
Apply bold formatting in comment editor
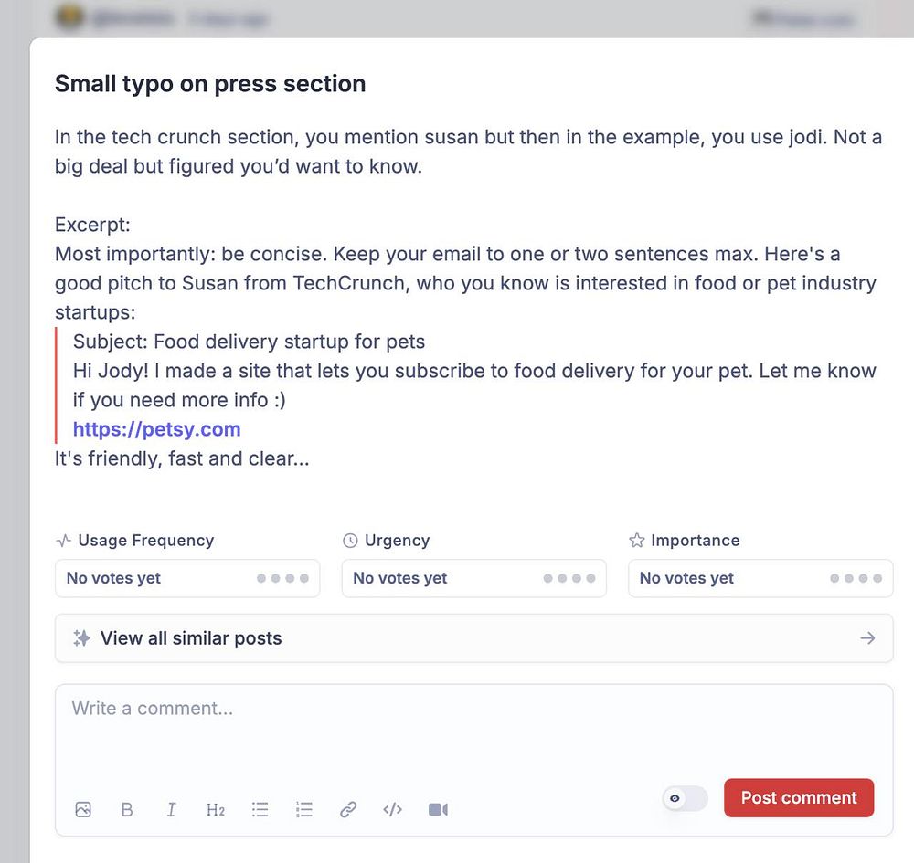(x=127, y=809)
